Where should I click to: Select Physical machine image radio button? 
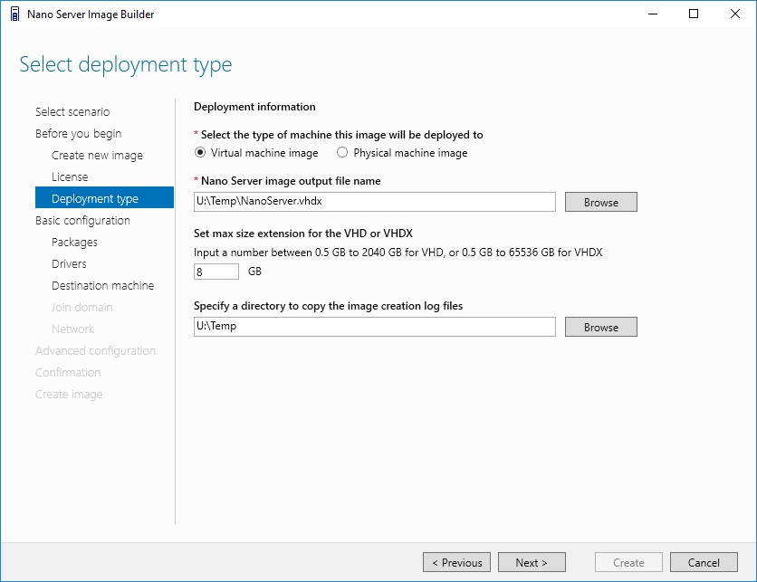coord(342,152)
